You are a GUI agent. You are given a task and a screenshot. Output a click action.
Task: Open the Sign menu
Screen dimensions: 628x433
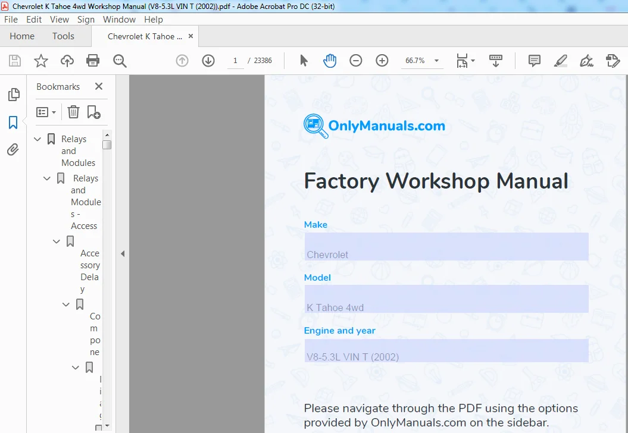pyautogui.click(x=86, y=20)
